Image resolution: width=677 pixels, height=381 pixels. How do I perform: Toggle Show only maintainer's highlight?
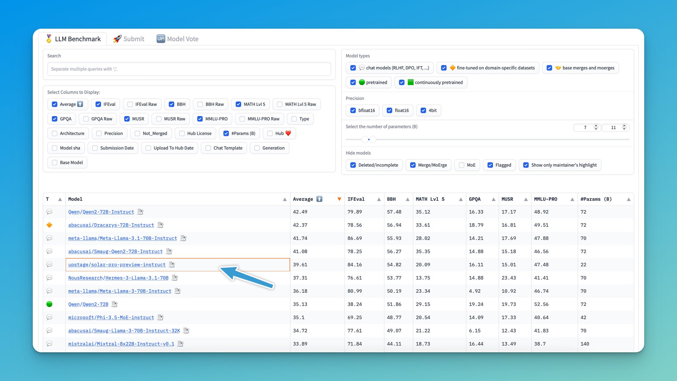pyautogui.click(x=526, y=165)
